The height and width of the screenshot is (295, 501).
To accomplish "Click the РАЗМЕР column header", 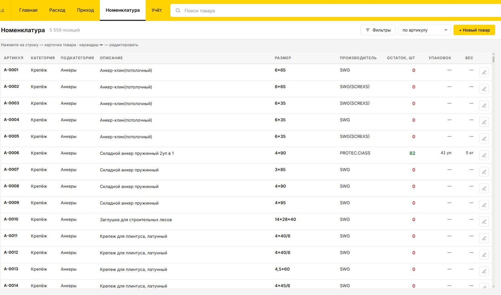I will pos(283,58).
